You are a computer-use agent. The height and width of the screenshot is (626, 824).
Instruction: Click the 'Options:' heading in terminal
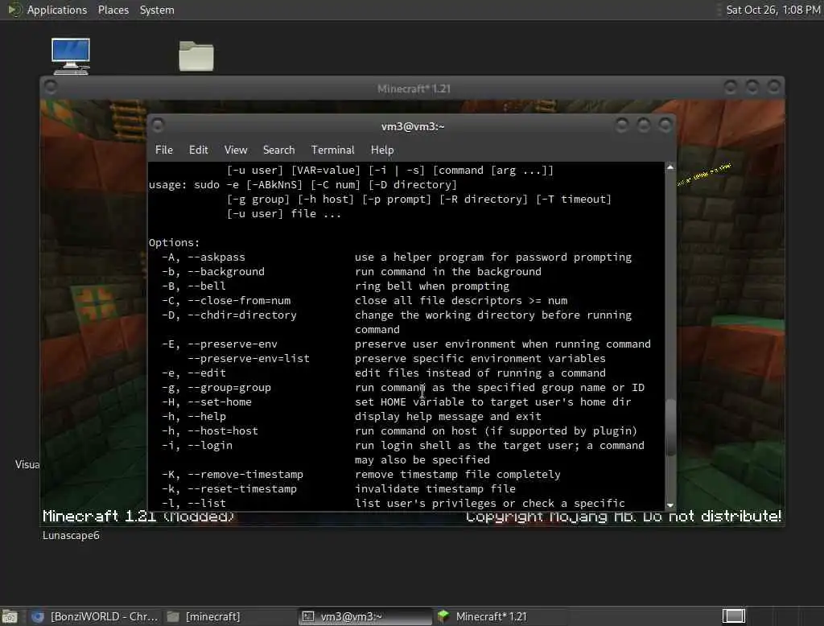click(x=174, y=243)
